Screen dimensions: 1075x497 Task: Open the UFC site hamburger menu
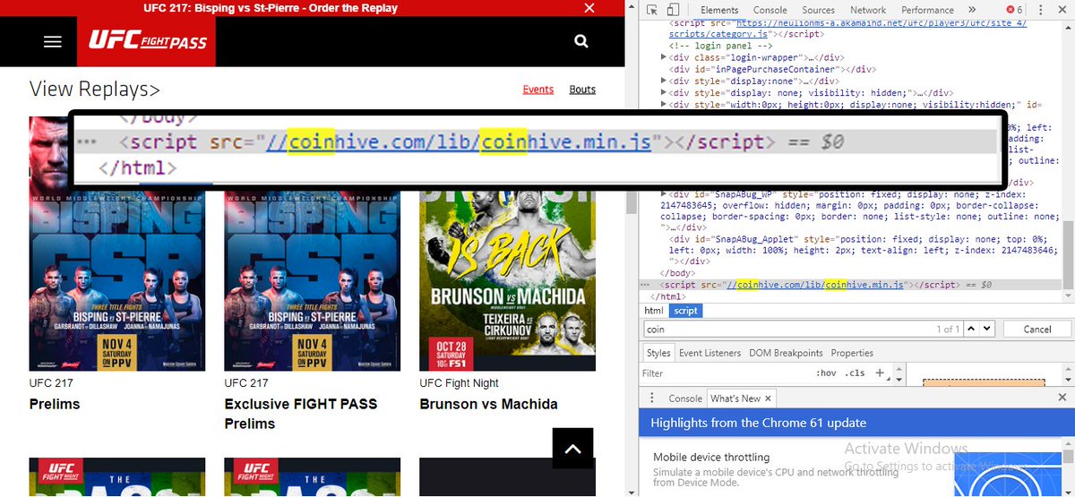coord(53,42)
